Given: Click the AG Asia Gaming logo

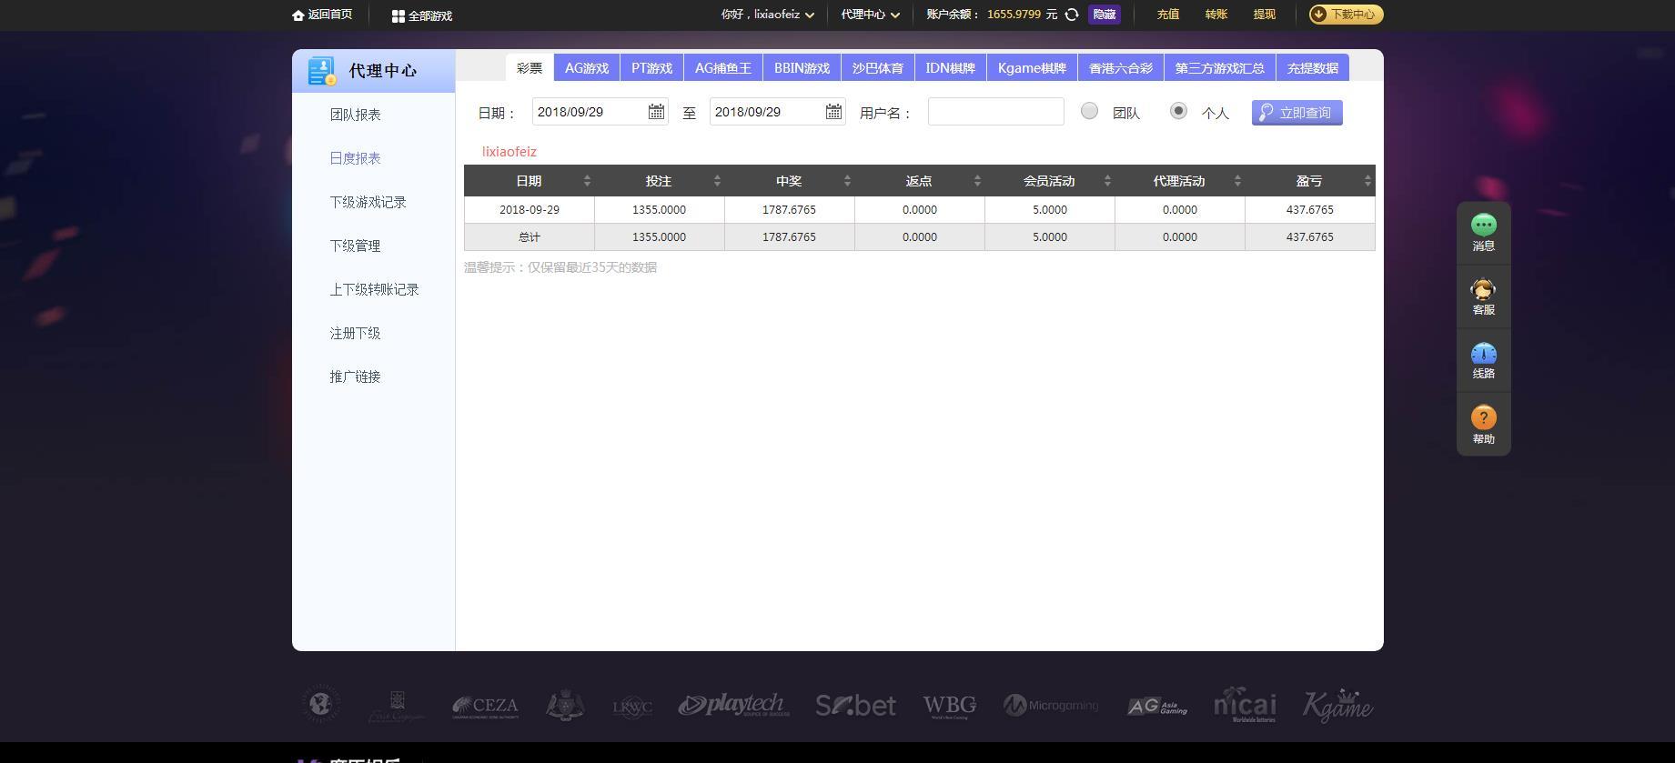Looking at the screenshot, I should click(1157, 706).
